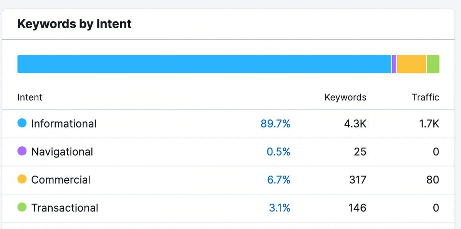The image size is (461, 229).
Task: Click the purple Navigational bar segment
Action: point(394,64)
